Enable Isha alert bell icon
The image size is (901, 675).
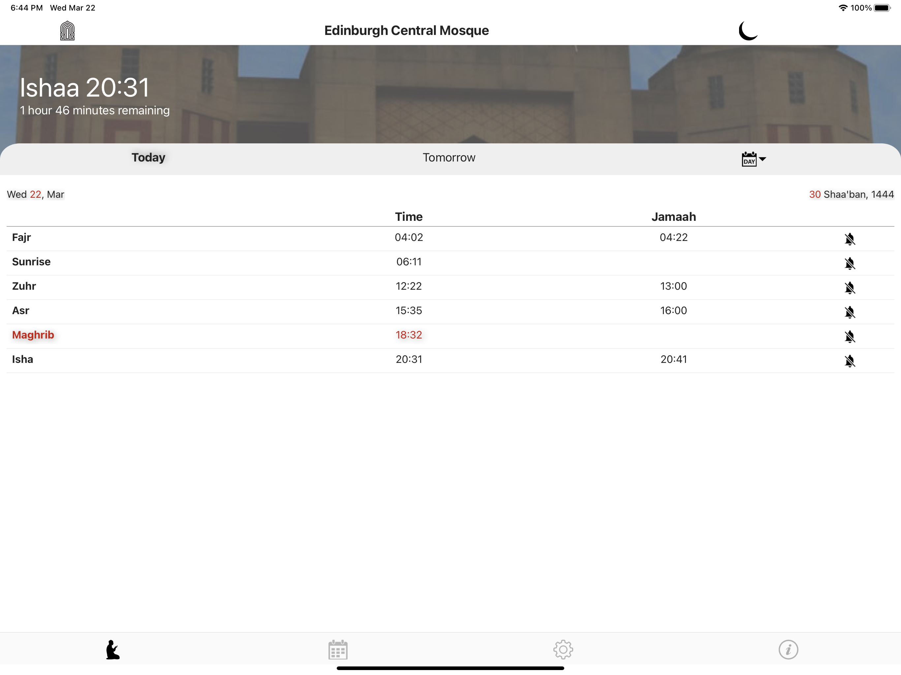click(849, 361)
